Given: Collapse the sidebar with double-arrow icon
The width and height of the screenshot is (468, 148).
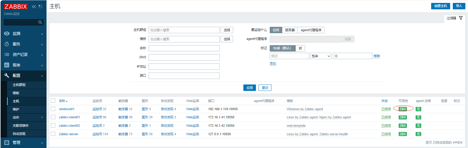Looking at the screenshot, I should click(x=34, y=6).
